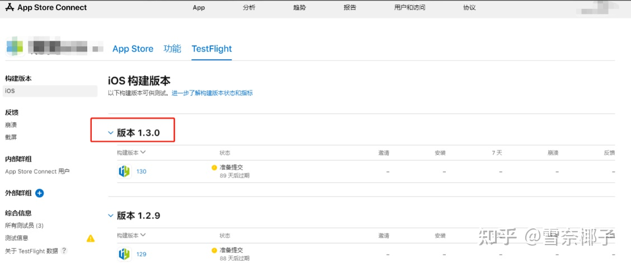
Task: Collapse the 版本 1.2.9 section chevron
Action: [111, 216]
